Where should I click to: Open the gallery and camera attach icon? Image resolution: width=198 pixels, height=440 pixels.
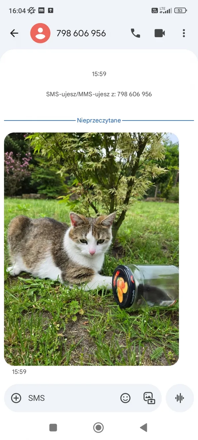tap(149, 398)
